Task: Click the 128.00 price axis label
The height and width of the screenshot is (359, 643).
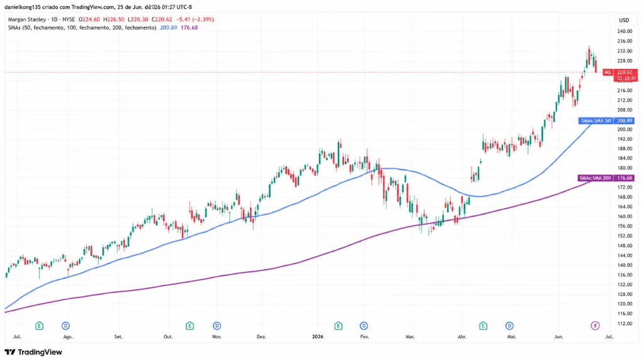Action: (x=624, y=294)
